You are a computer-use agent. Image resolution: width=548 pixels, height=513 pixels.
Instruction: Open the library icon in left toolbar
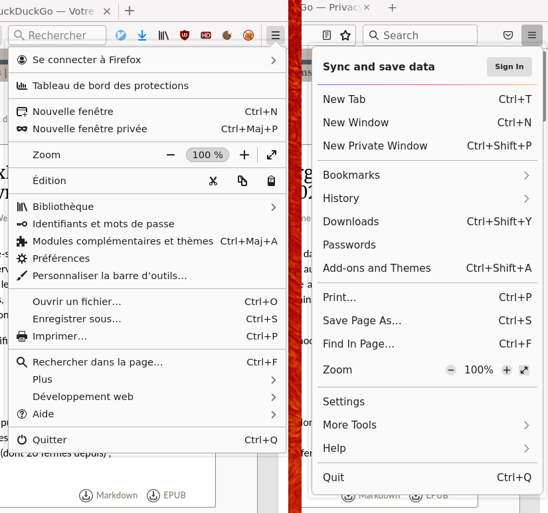click(163, 35)
